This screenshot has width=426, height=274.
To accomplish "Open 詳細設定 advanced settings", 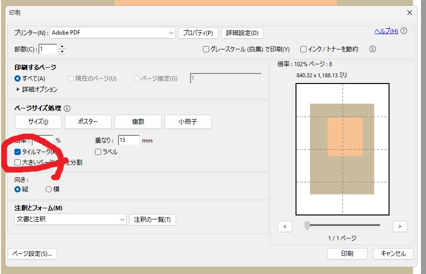I will (242, 33).
